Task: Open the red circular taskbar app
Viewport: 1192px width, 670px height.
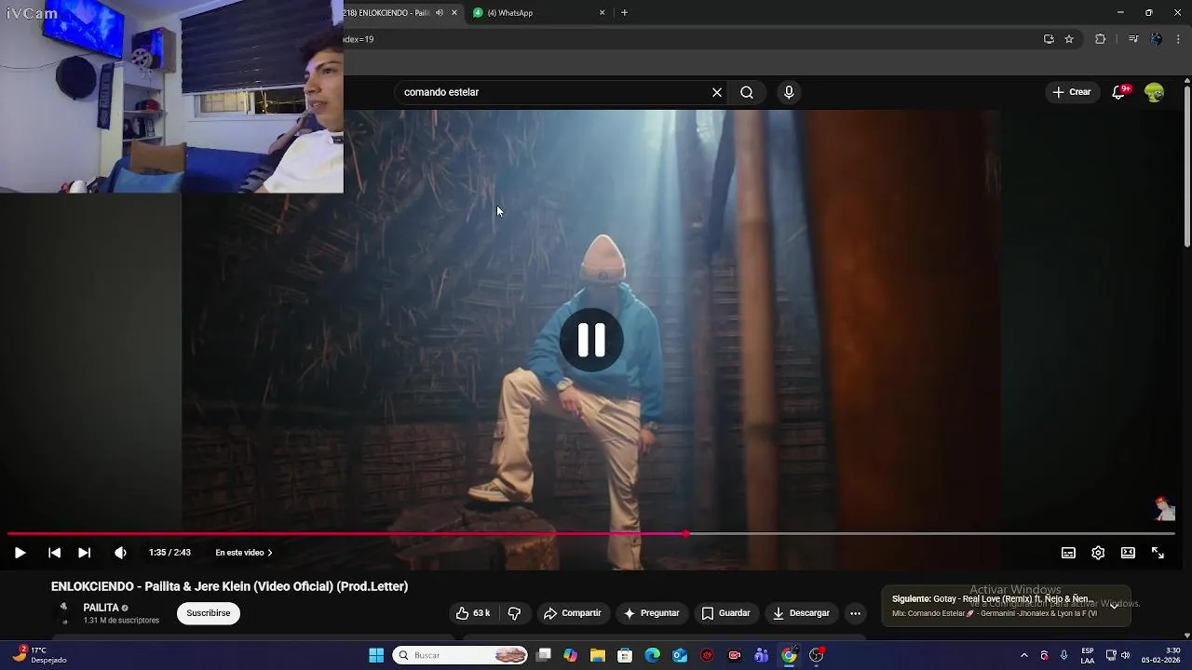Action: click(707, 656)
